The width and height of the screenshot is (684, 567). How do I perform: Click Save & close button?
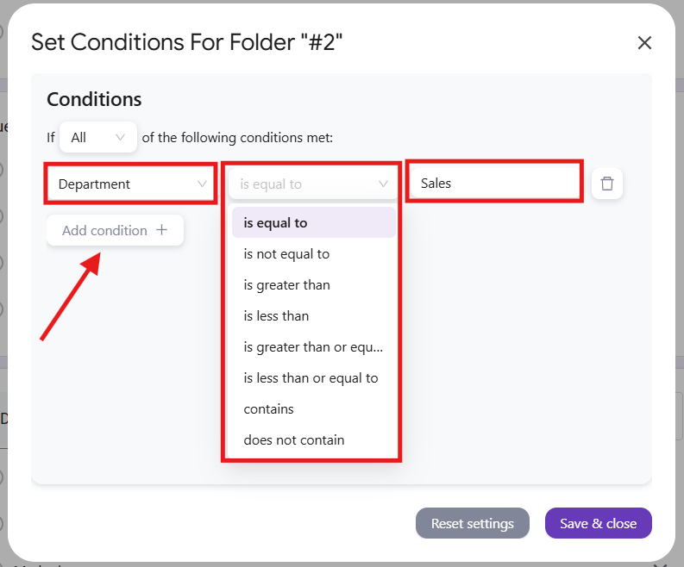pyautogui.click(x=598, y=523)
